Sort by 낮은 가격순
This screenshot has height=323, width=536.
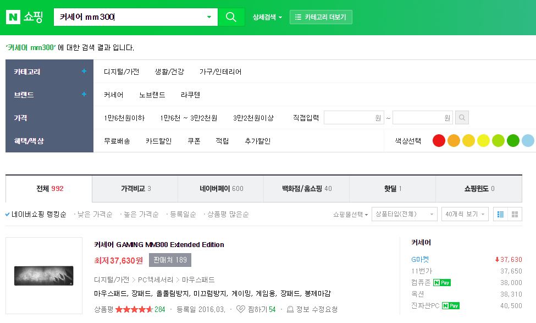(95, 214)
